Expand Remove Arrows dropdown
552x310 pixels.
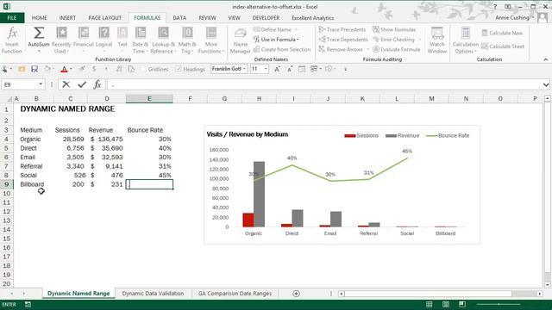point(368,50)
